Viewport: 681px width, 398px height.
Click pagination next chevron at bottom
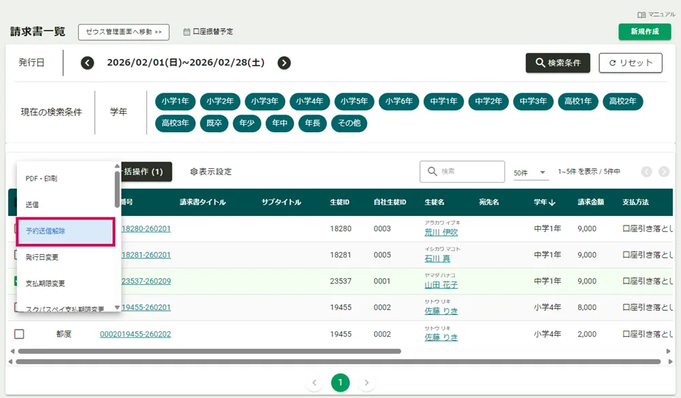point(366,383)
